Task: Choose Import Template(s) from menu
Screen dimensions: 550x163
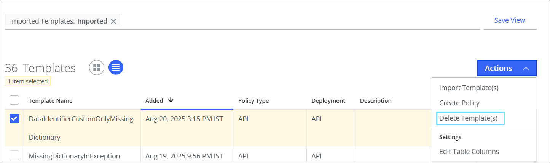Action: (x=469, y=88)
